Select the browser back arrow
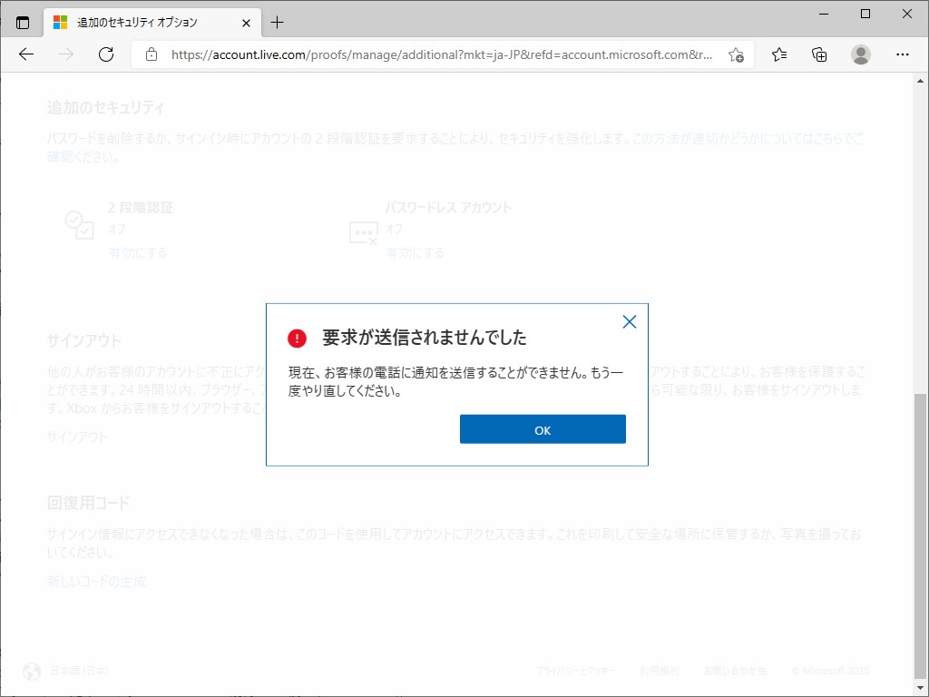This screenshot has height=697, width=929. [x=25, y=54]
